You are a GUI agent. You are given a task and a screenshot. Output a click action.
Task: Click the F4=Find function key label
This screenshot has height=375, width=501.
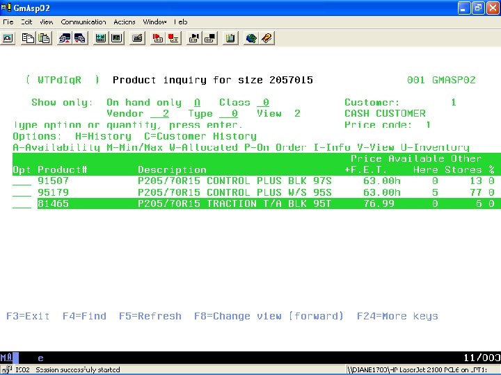coord(84,316)
